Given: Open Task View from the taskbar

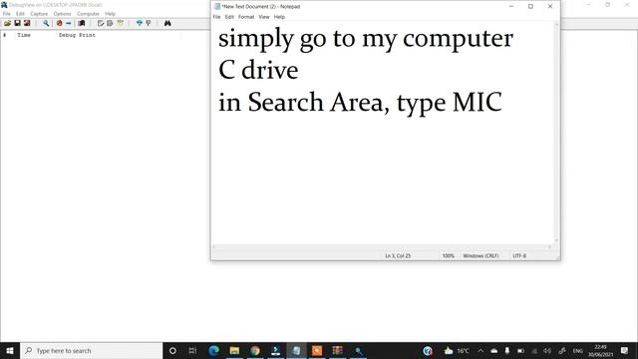Looking at the screenshot, I should [192, 350].
